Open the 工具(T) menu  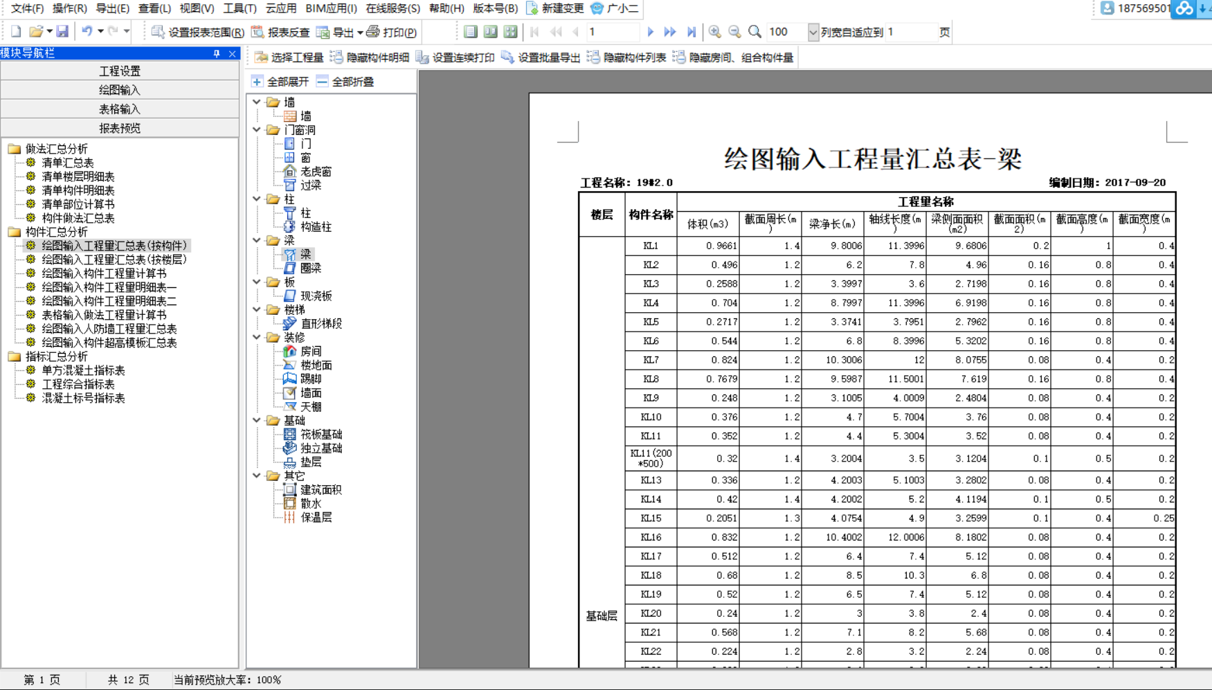click(239, 8)
